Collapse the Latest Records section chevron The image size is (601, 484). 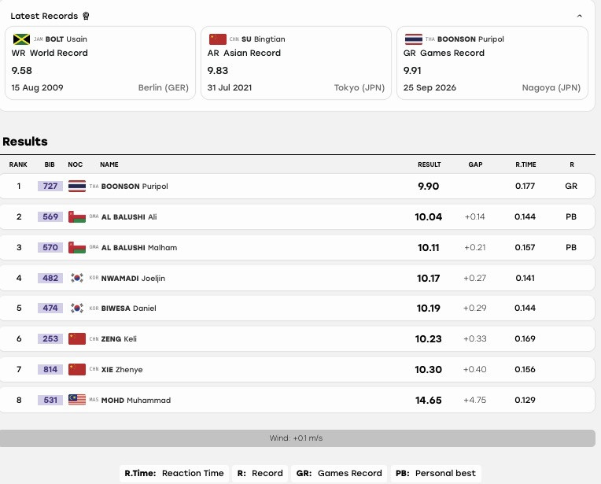(579, 16)
